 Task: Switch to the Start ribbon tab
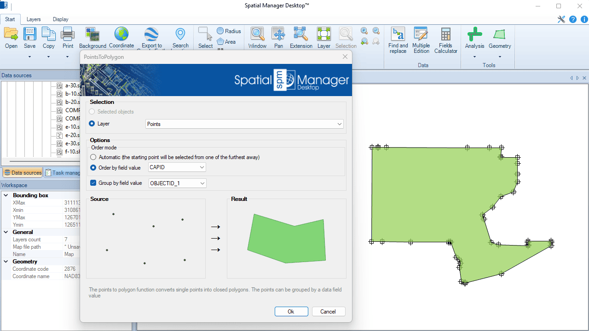10,19
